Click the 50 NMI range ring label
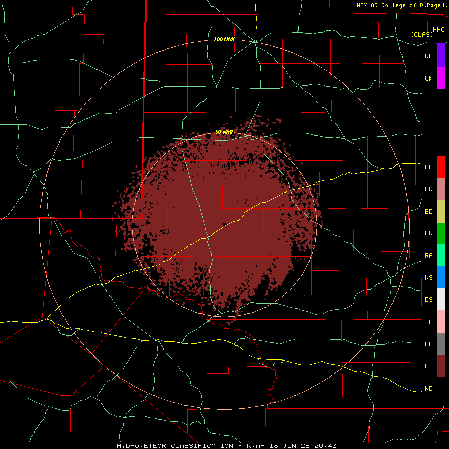The image size is (449, 449). (x=224, y=132)
